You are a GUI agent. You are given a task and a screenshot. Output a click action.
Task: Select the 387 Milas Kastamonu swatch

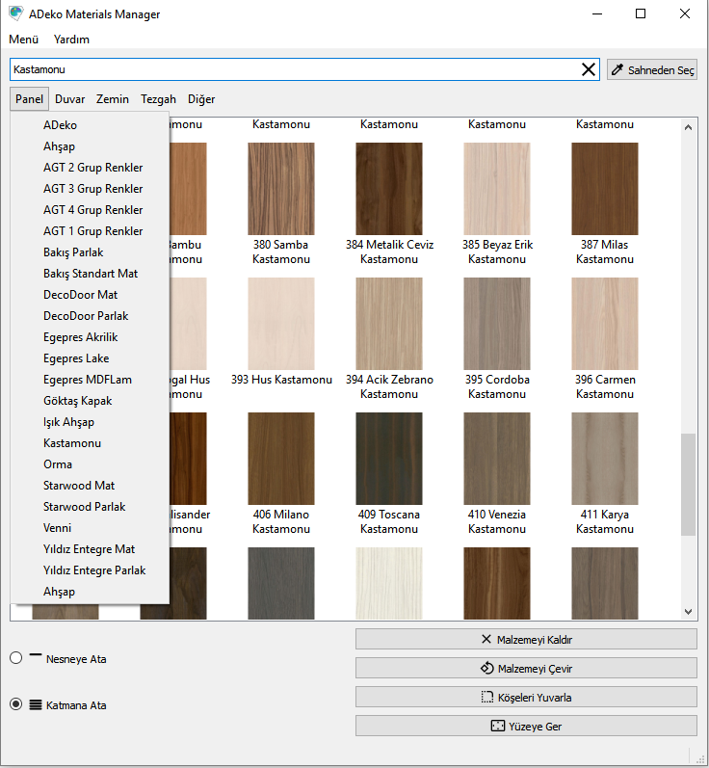coord(605,189)
